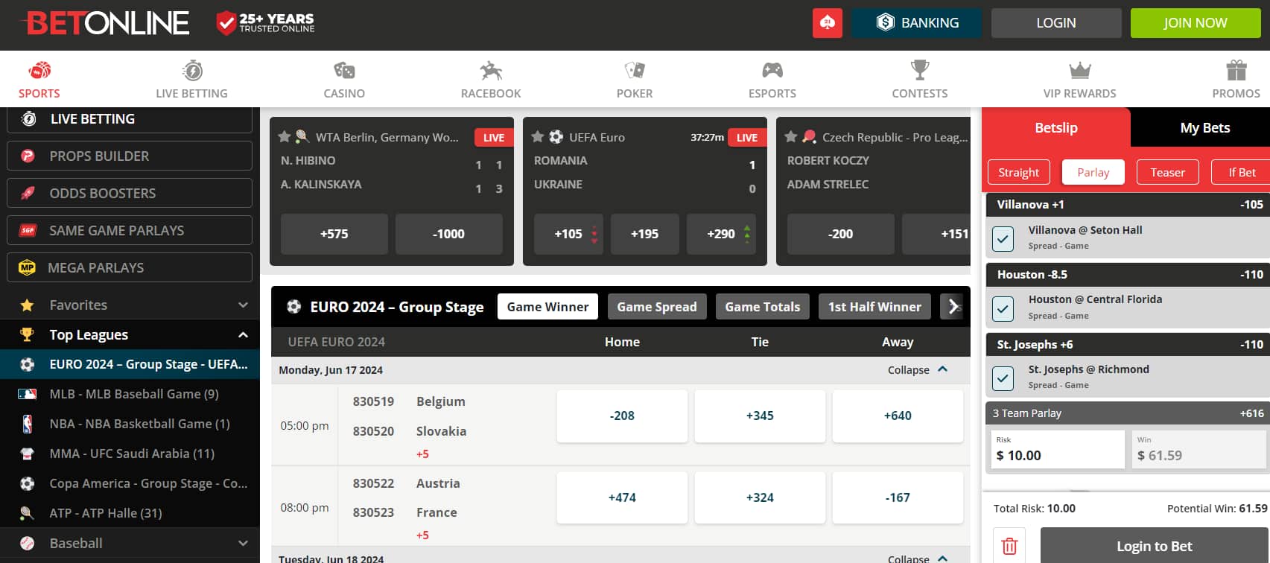This screenshot has width=1270, height=563.
Task: Click the Join Now button
Action: (1196, 23)
